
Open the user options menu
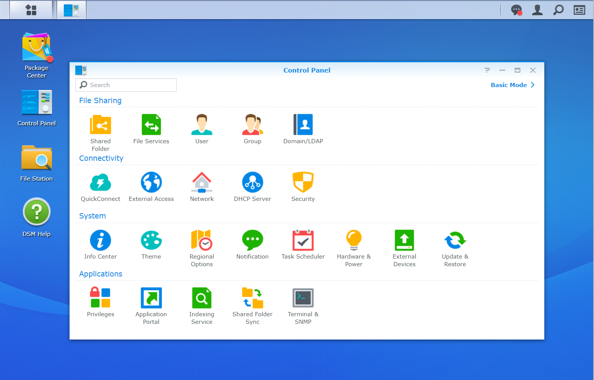coord(537,10)
